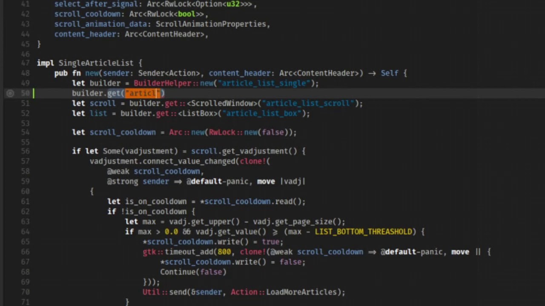The image size is (545, 306).
Task: Click line number 60 in the gutter
Action: (x=25, y=191)
